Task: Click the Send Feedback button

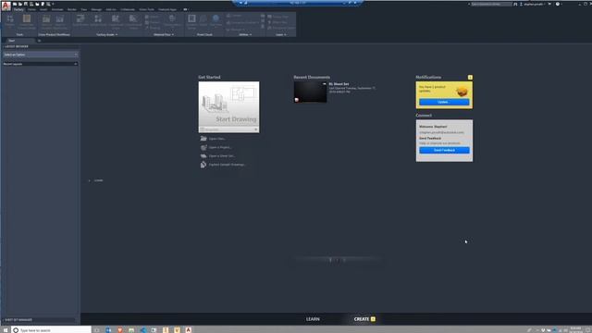Action: coord(444,150)
